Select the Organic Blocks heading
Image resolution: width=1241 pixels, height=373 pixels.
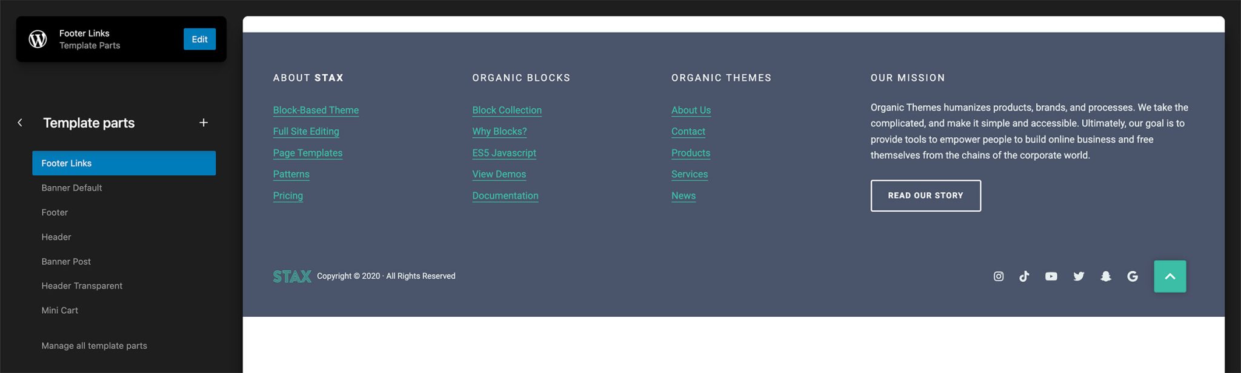click(521, 78)
